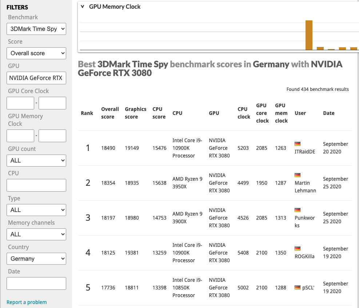Click CPU clock value 5408
359x308 pixels.
coord(243,253)
